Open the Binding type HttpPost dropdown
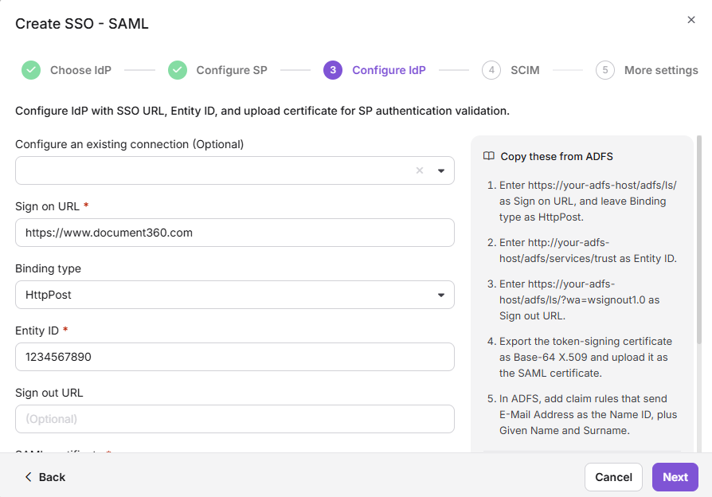 click(235, 295)
